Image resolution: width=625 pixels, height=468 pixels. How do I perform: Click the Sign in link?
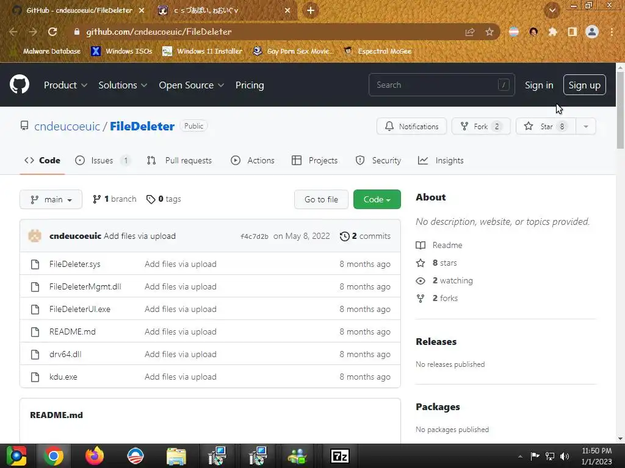coord(539,85)
